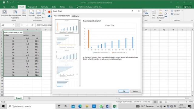Click Page Layout view icon in status bar
194x109 pixels.
pos(161,102)
